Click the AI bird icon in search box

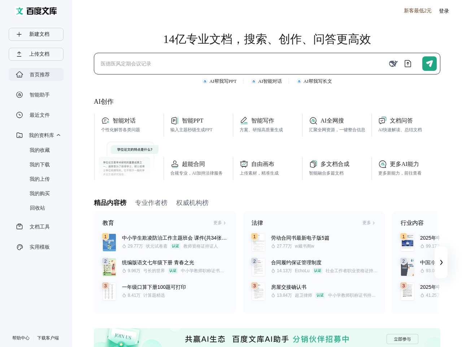(x=393, y=64)
